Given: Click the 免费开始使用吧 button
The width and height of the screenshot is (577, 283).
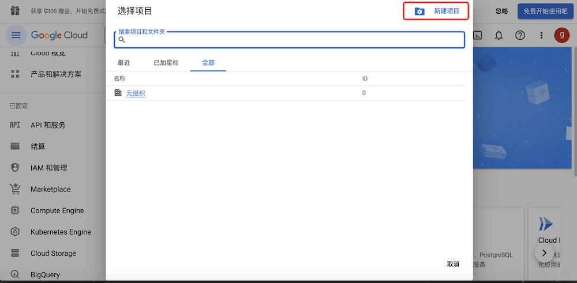Looking at the screenshot, I should coord(545,11).
